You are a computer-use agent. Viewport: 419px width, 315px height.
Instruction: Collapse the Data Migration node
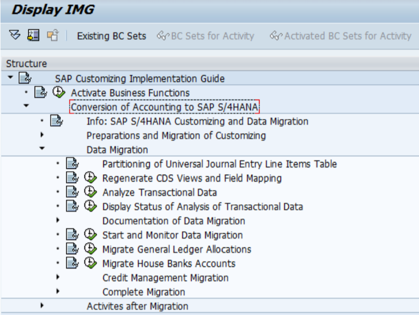[42, 149]
